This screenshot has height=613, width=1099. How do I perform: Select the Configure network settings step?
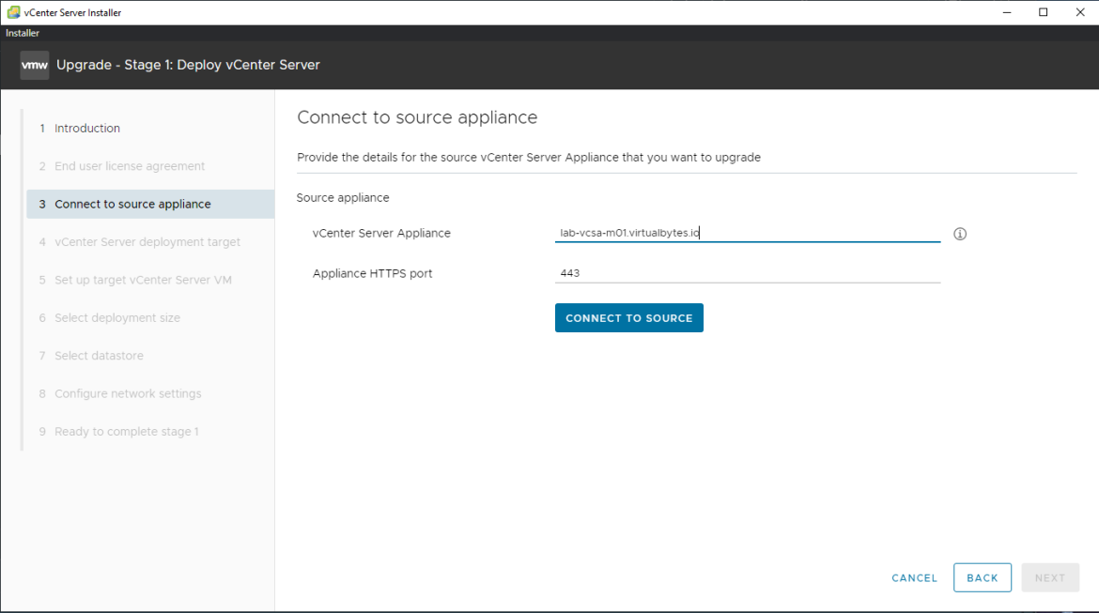(128, 393)
